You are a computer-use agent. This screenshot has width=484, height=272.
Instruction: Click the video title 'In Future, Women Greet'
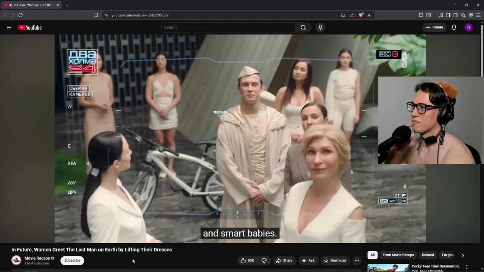[x=92, y=250]
